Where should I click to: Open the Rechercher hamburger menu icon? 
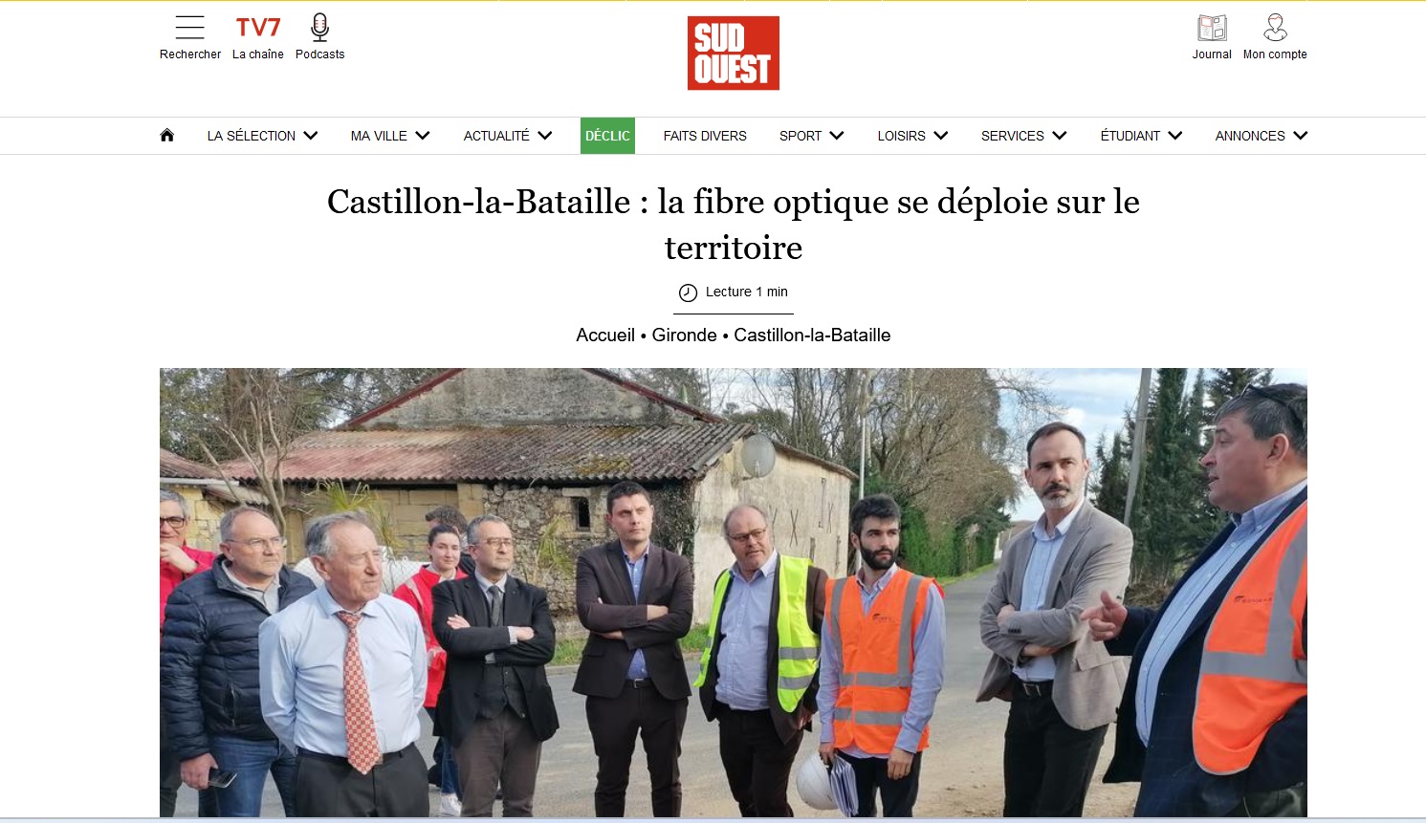(190, 27)
